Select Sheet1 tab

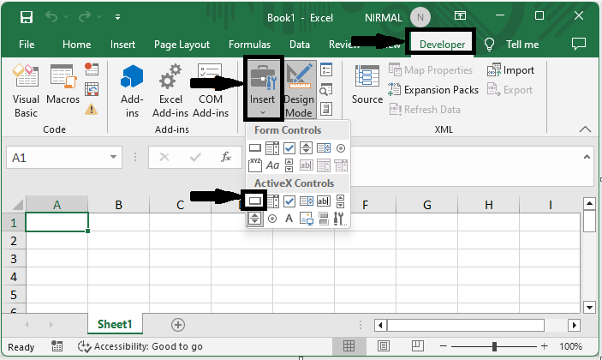(115, 324)
